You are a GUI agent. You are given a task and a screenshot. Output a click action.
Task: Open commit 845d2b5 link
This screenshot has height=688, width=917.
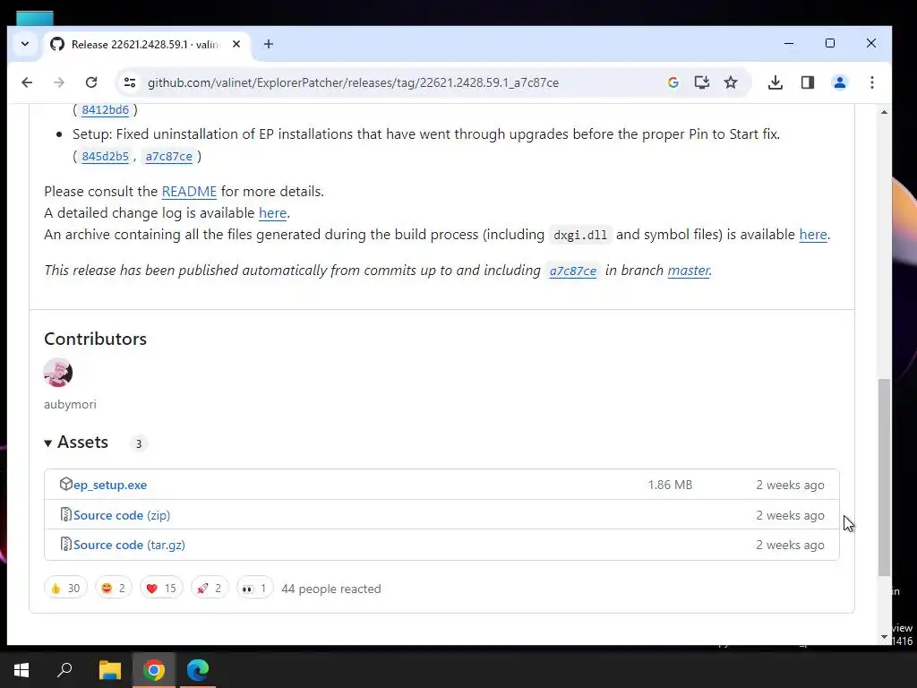tap(106, 156)
